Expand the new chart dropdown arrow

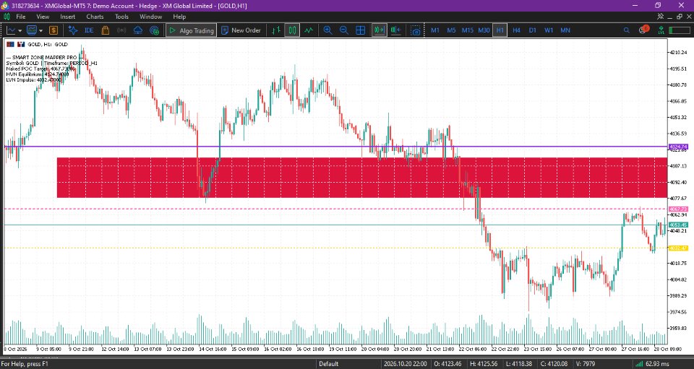pyautogui.click(x=20, y=30)
